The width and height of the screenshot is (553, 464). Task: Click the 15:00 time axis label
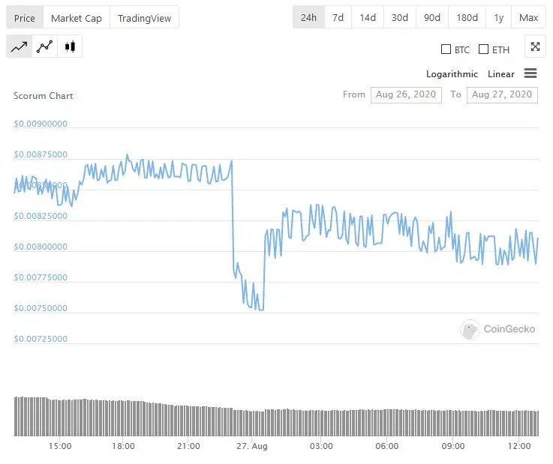[x=60, y=446]
